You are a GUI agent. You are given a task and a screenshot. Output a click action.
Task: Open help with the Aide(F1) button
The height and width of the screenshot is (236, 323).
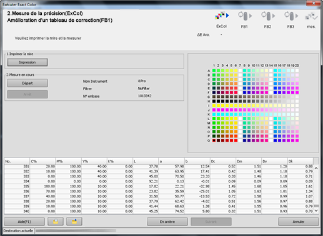24,222
